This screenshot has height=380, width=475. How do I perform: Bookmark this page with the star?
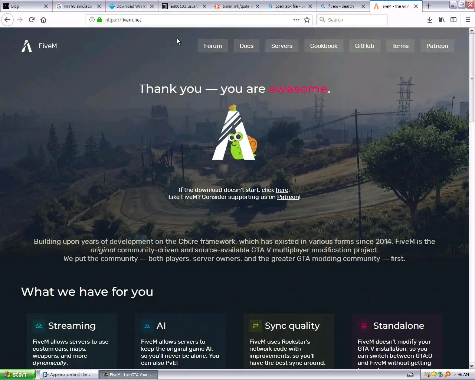pos(307,20)
